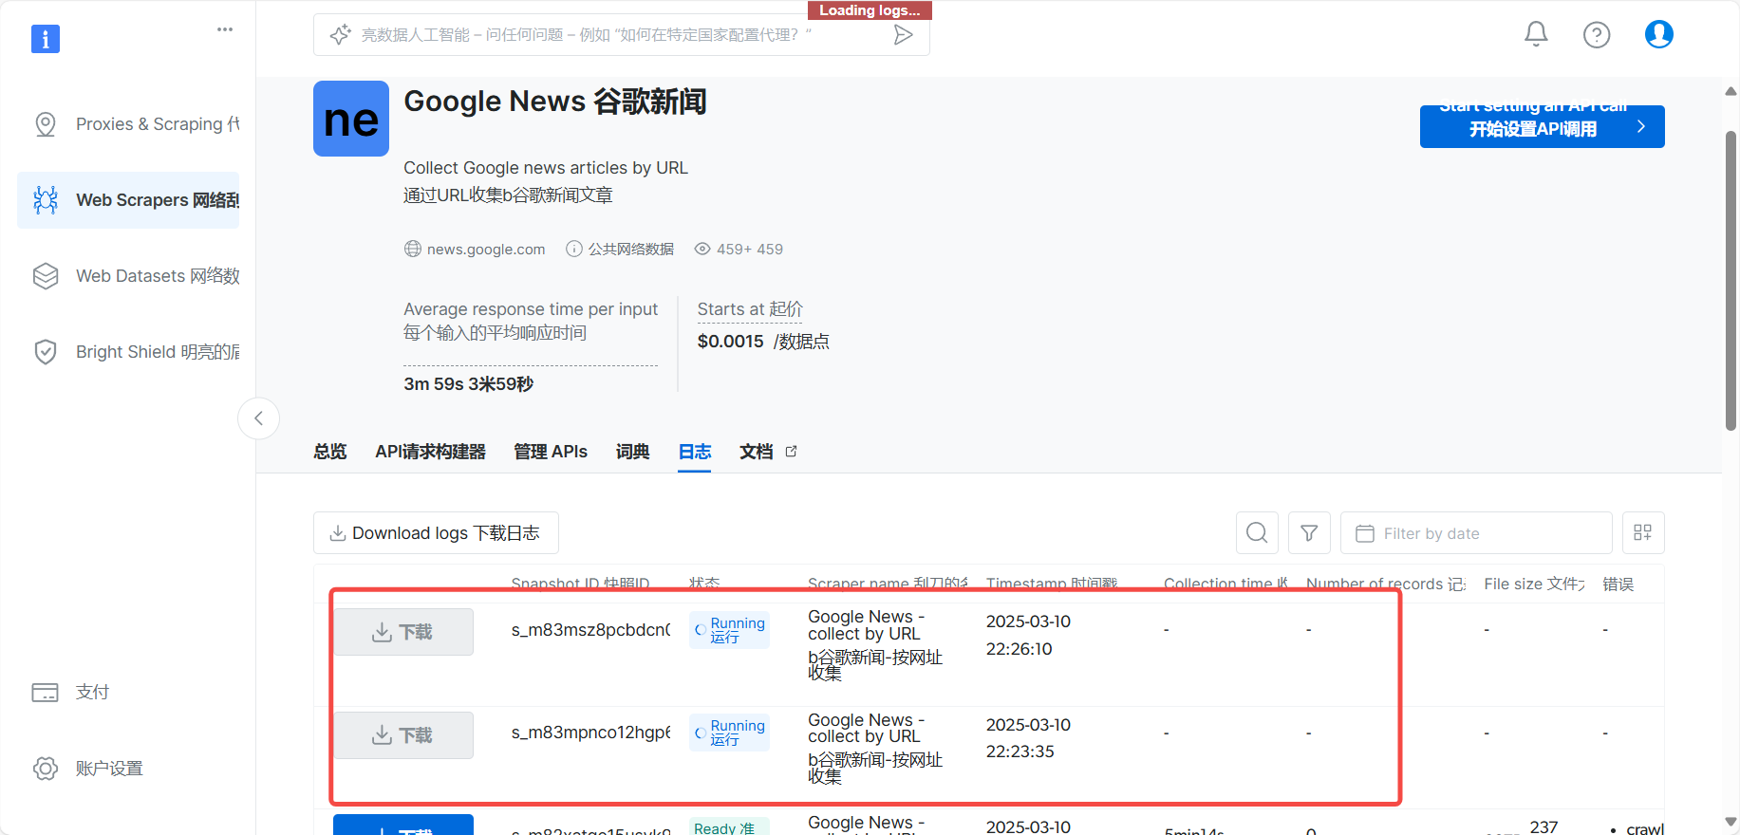
Task: Click the logs search magnifier icon
Action: 1257,533
